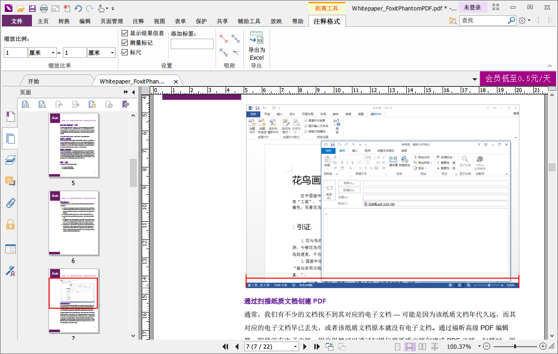Viewport: 558px width, 354px height.
Task: Select page 5 thumbnail
Action: [73, 146]
